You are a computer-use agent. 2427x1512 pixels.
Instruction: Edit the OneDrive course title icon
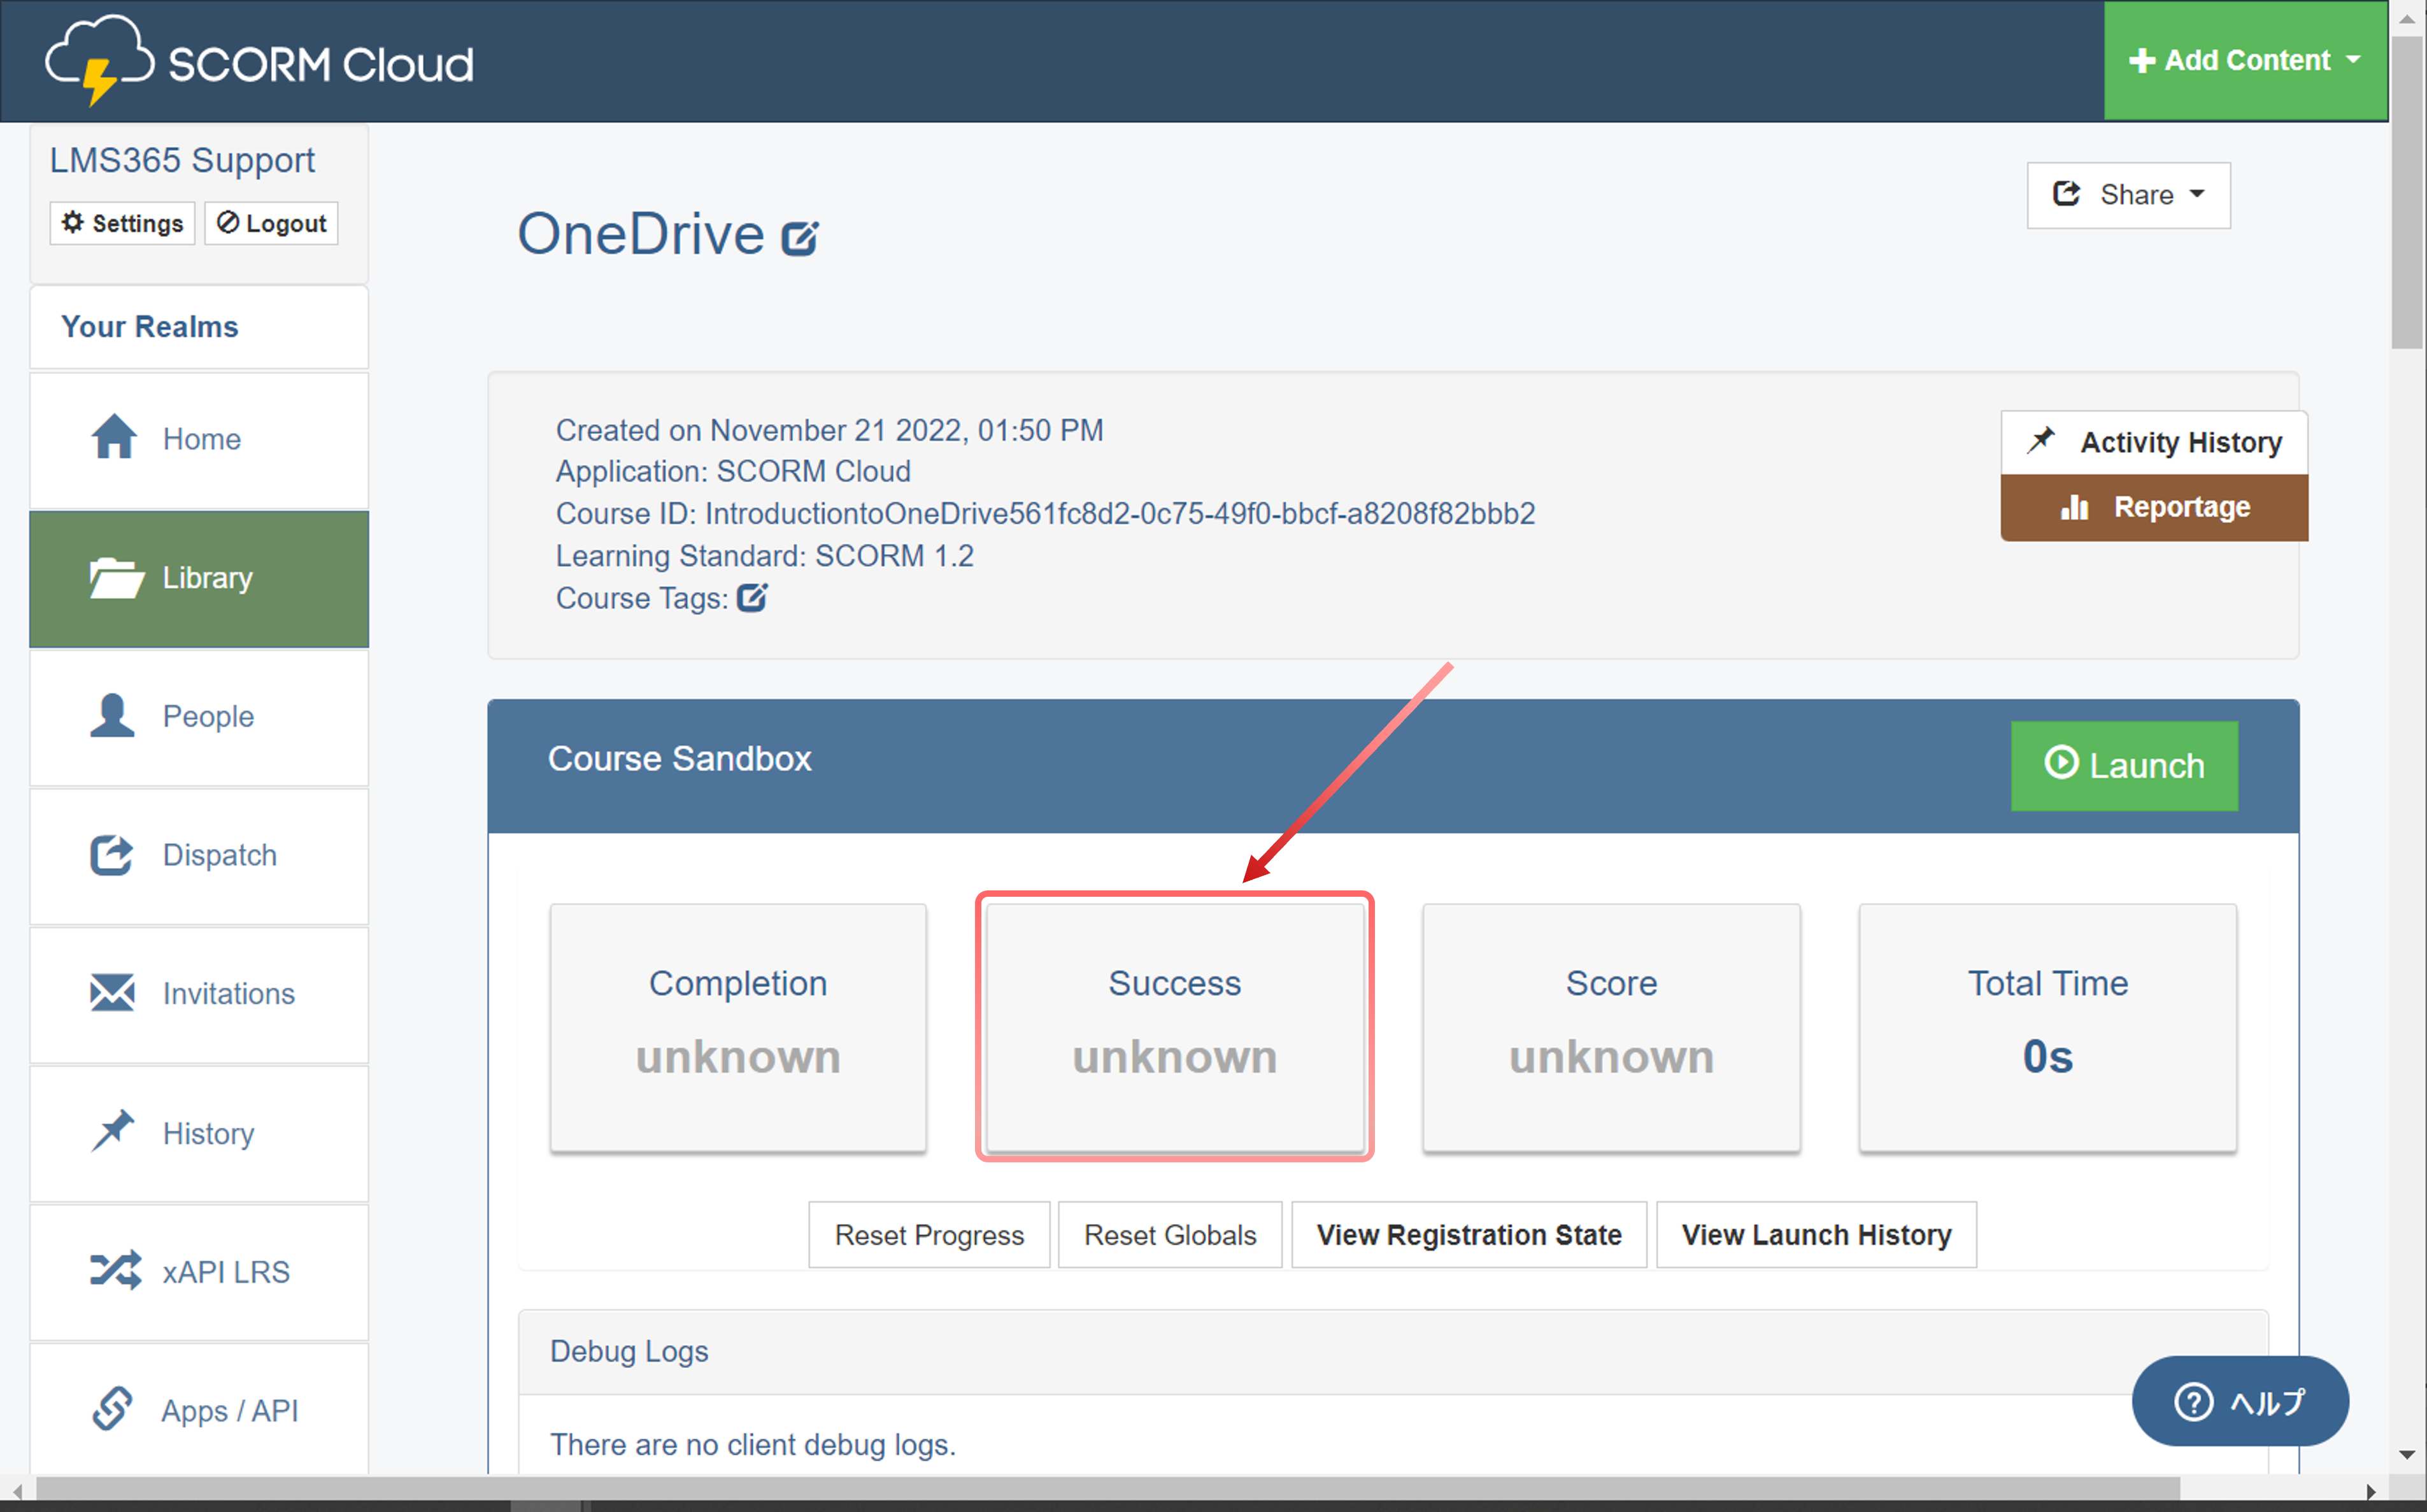[800, 238]
